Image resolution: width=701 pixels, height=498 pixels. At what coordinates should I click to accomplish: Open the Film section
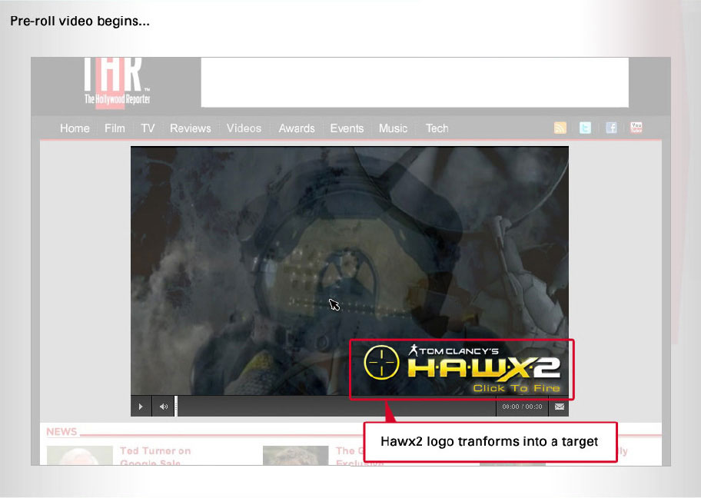click(x=115, y=128)
